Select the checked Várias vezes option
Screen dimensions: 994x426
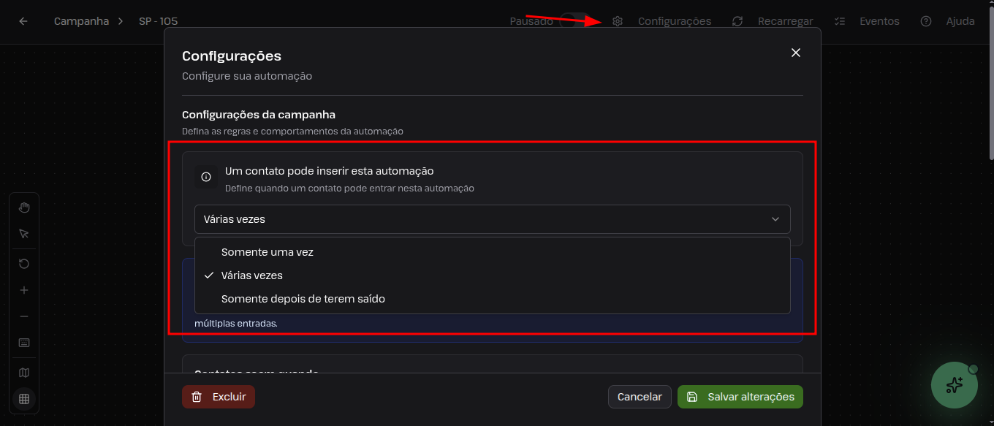point(252,275)
